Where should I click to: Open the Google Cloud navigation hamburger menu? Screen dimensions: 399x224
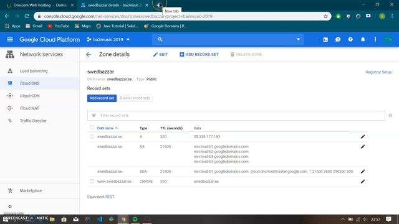click(x=10, y=39)
